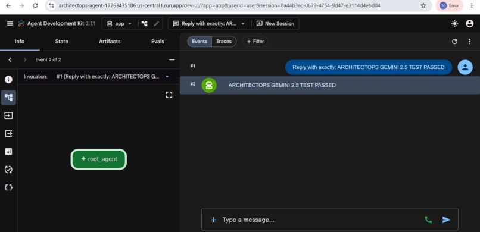The height and width of the screenshot is (232, 480).
Task: Switch to the Evals tab
Action: click(158, 42)
